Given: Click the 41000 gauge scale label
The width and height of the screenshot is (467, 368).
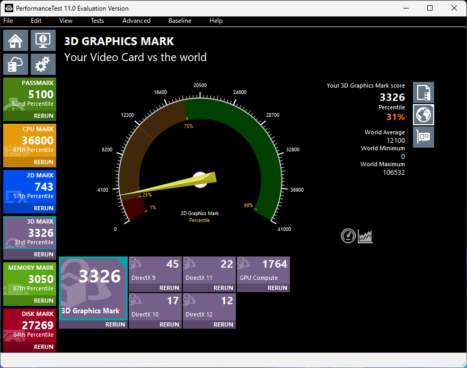Looking at the screenshot, I should tap(284, 229).
